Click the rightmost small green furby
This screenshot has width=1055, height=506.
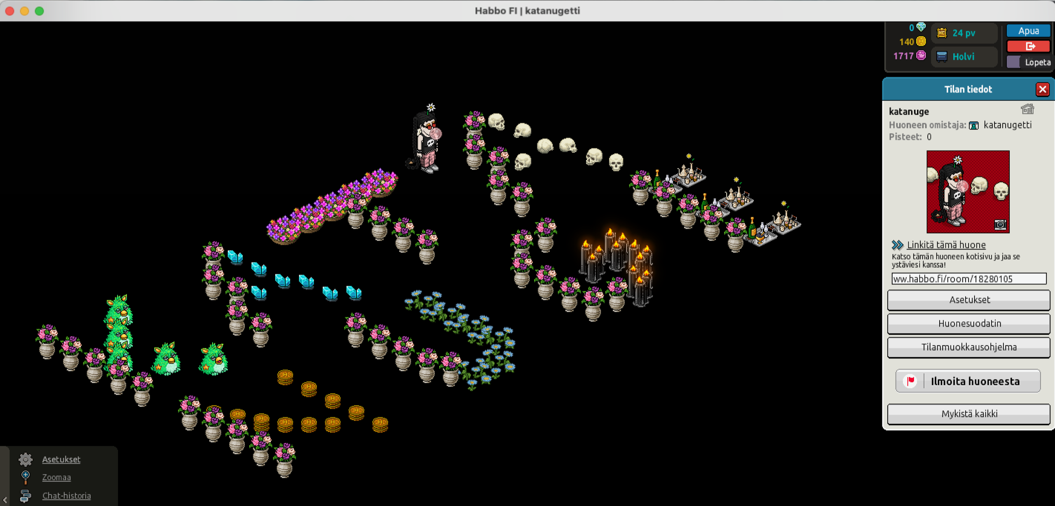(213, 359)
